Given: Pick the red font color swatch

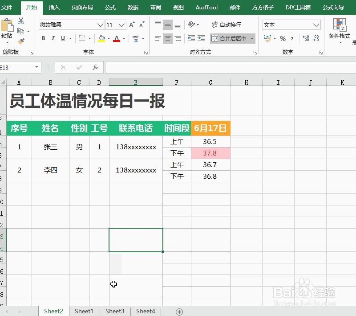Looking at the screenshot, I should 117,39.
